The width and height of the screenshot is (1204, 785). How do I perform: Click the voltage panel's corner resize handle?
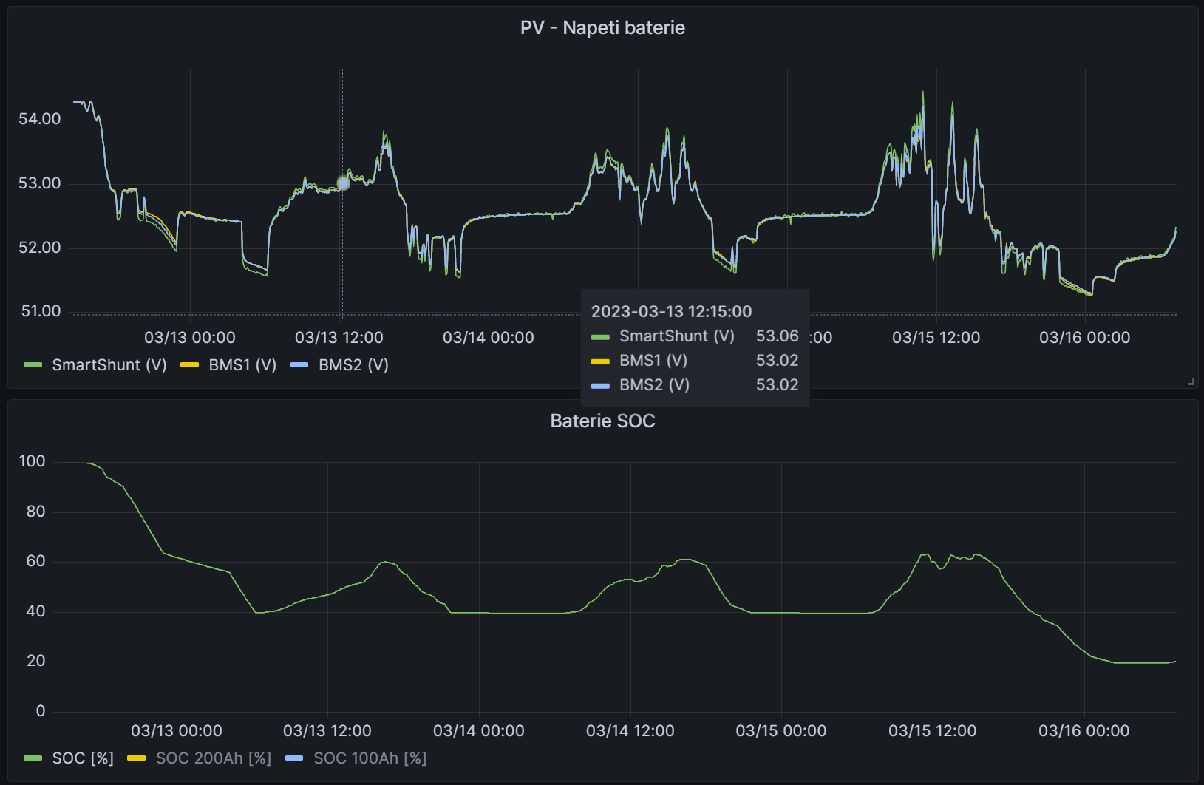[1191, 381]
